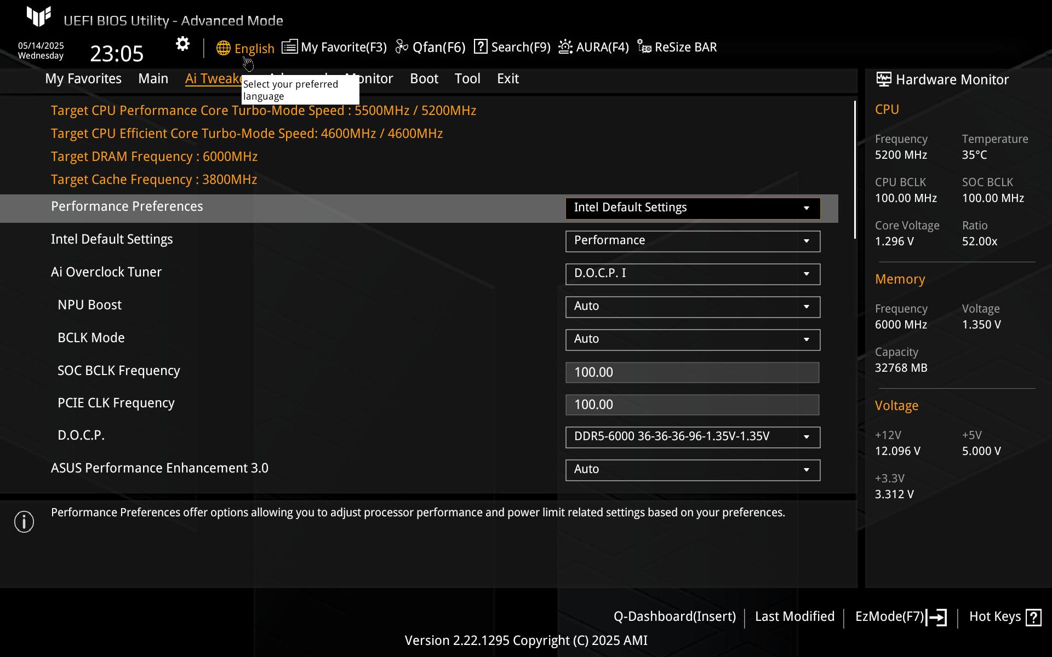
Task: Click the globe language icon
Action: point(223,48)
